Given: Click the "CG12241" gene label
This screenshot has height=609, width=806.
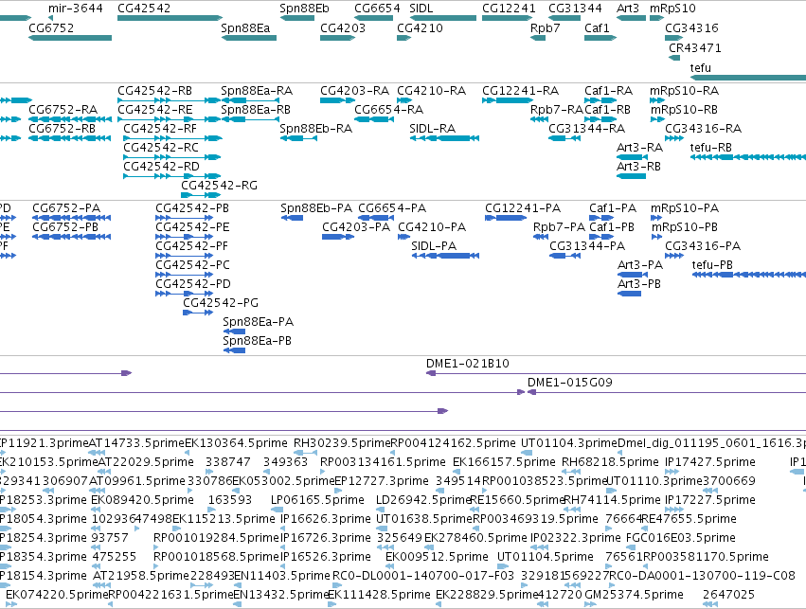Looking at the screenshot, I should 509,9.
